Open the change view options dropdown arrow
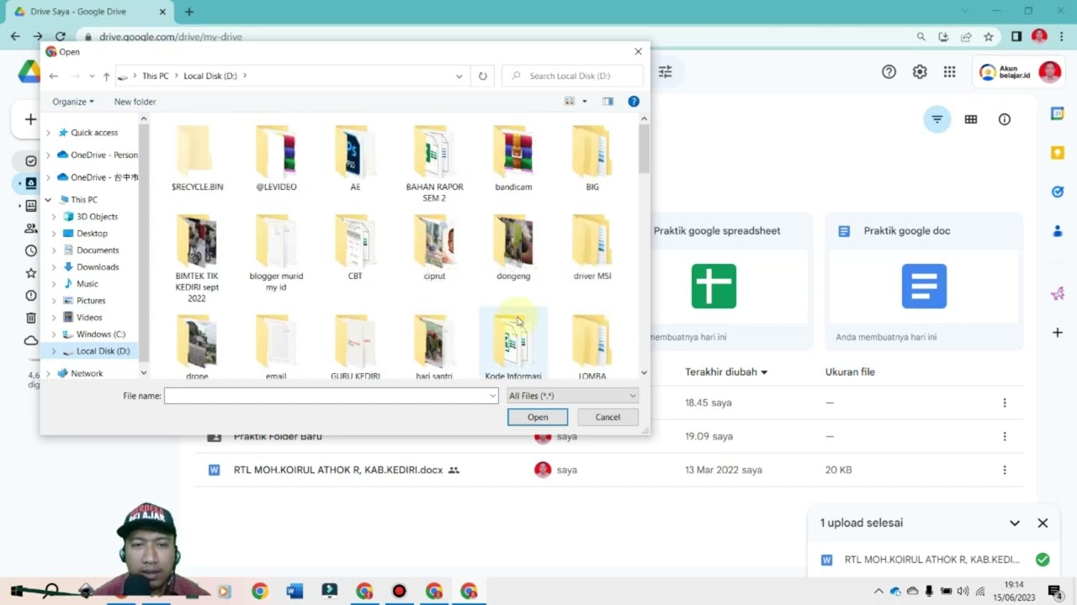This screenshot has width=1077, height=605. [x=585, y=102]
